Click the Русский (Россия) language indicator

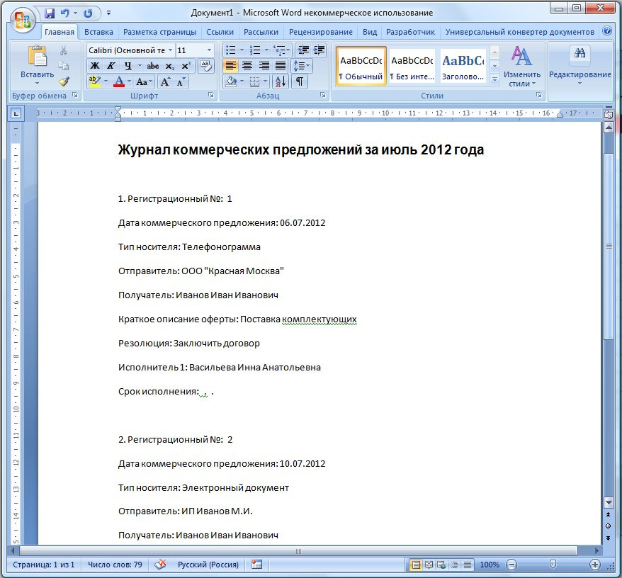(x=208, y=565)
